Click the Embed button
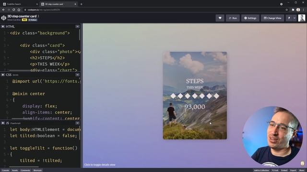The width and height of the screenshot is (307, 172). click(x=284, y=170)
